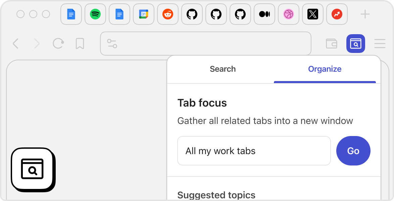Click the "All my work tabs" input field
The width and height of the screenshot is (394, 201).
tap(254, 151)
